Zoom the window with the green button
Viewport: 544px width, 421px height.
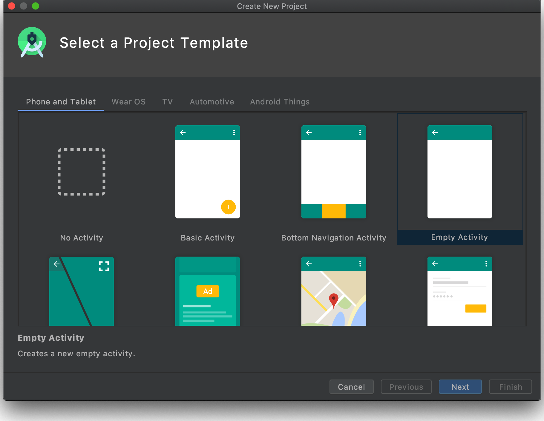[x=36, y=6]
